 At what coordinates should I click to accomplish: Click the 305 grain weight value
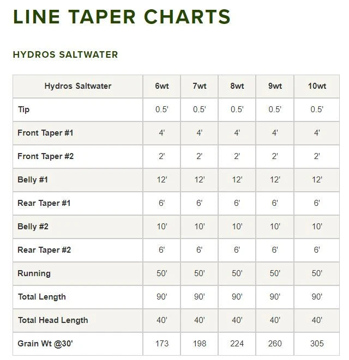point(317,344)
